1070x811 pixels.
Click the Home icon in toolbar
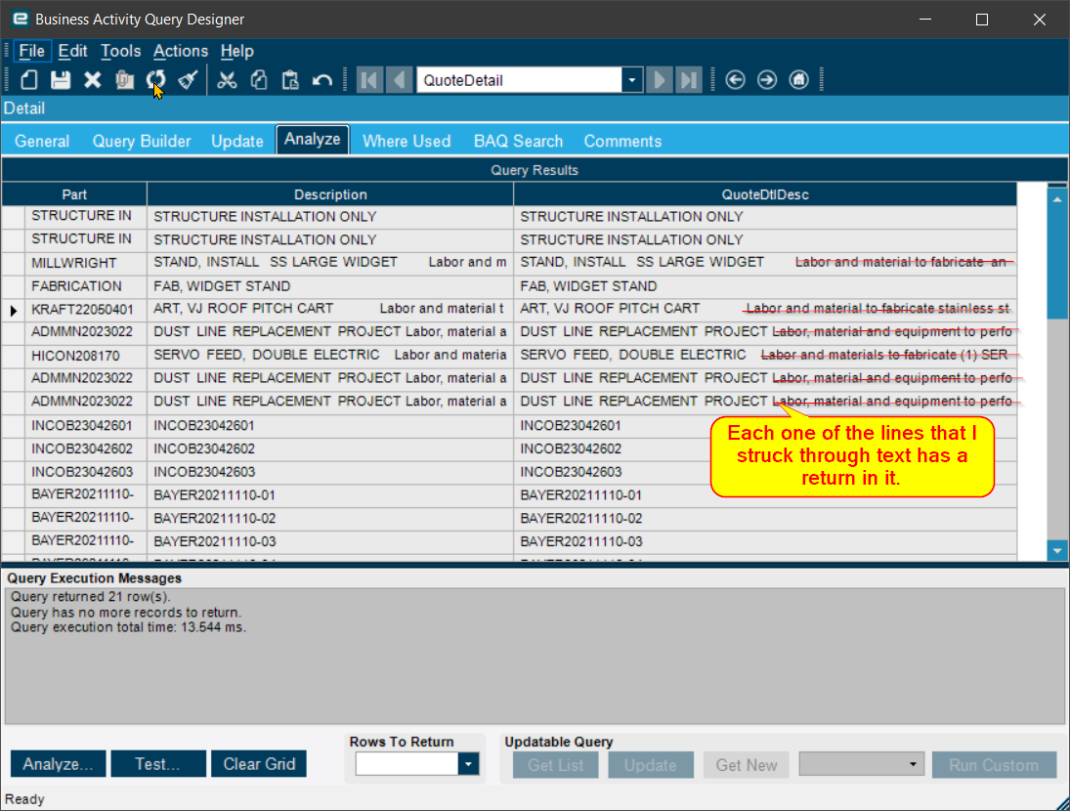click(x=798, y=80)
